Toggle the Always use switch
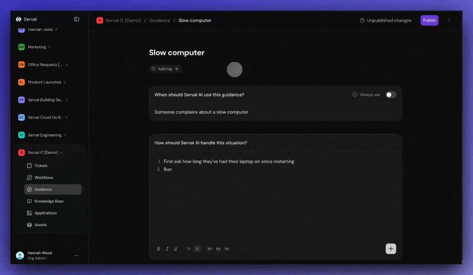This screenshot has height=275, width=473. 390,94
